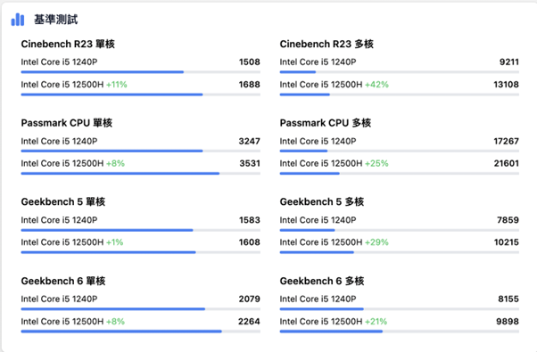This screenshot has height=352, width=537.
Task: Click the +29% Geekbench 5 多核 percentage
Action: pyautogui.click(x=376, y=242)
